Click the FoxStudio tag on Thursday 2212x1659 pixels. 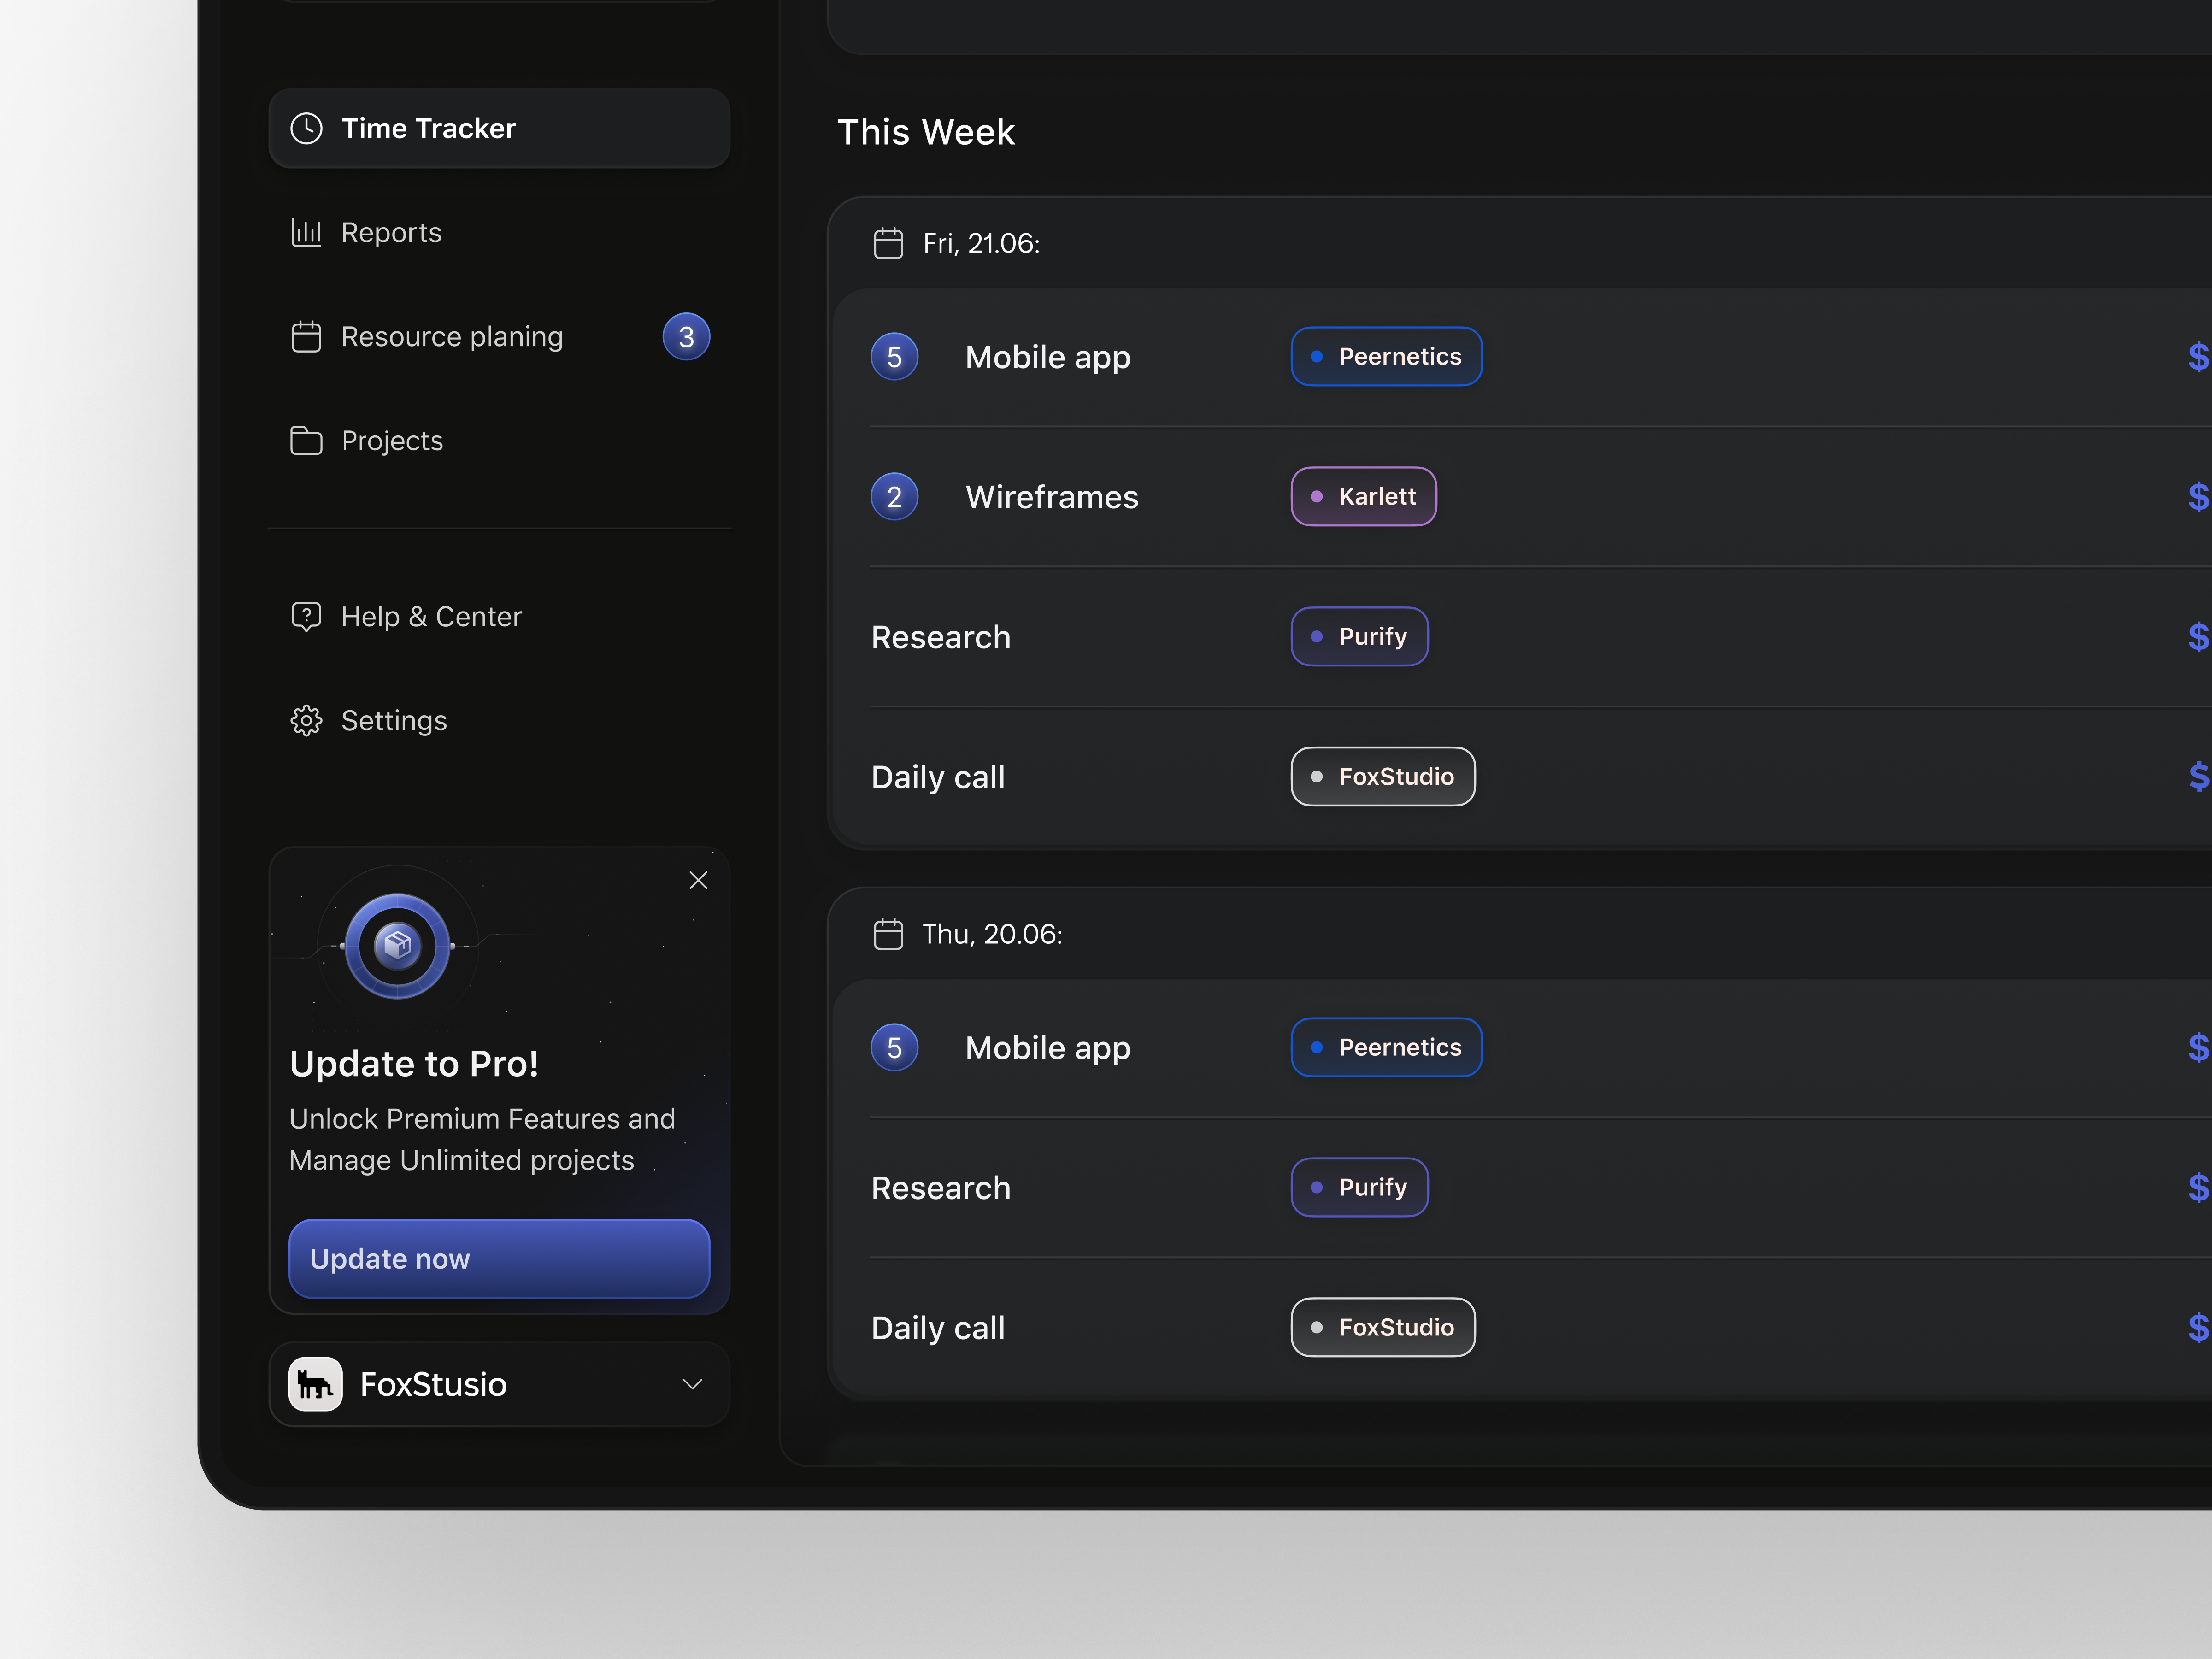[1383, 1327]
